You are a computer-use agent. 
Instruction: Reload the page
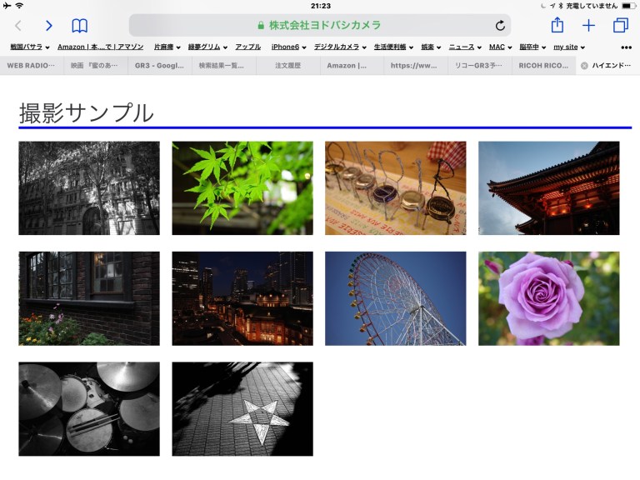tap(500, 26)
